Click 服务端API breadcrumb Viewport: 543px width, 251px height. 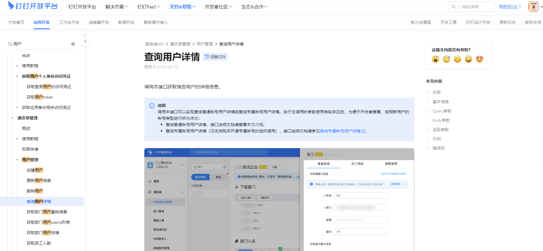(x=154, y=44)
